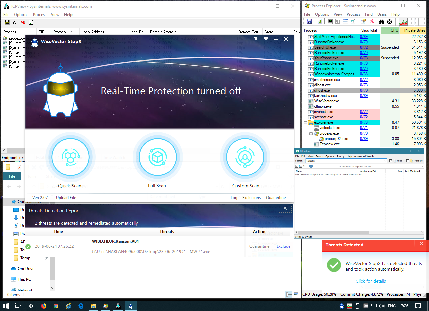
Task: Open System Information icon in Process Explorer
Action: 331,21
